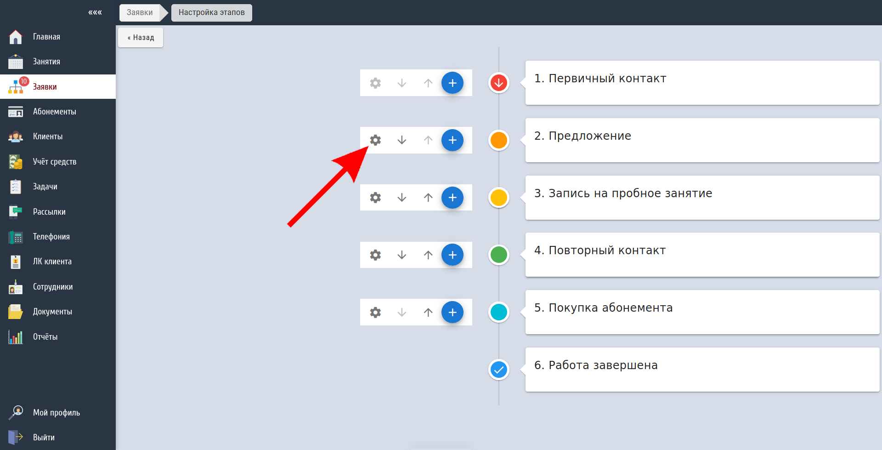Click down arrow for Покупка абонемента
Viewport: 882px width, 450px height.
[x=402, y=313]
